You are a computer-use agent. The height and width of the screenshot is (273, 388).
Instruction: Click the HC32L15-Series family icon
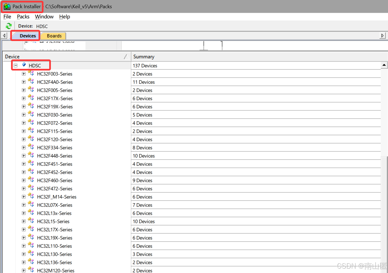[31, 221]
